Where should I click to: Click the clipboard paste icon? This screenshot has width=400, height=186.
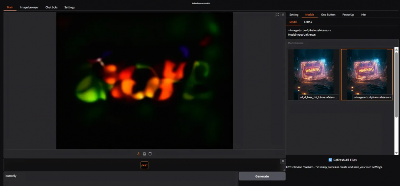[150, 154]
